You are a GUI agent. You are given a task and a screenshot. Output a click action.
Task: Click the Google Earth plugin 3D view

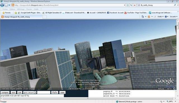pos(88,55)
